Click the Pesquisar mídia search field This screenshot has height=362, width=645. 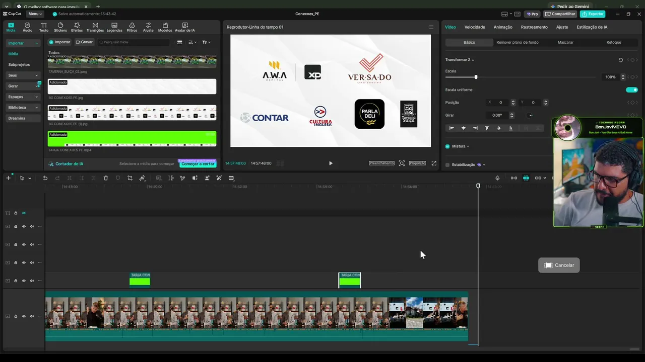pos(134,42)
